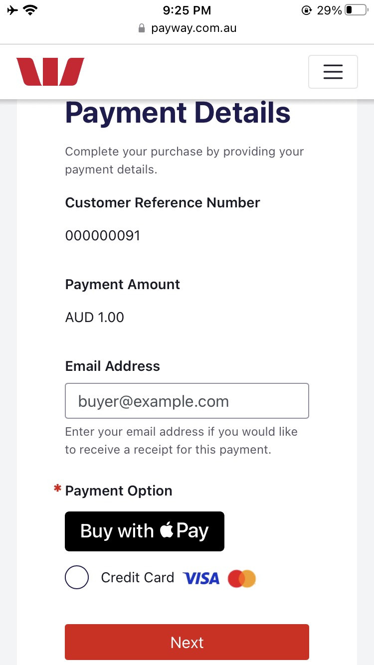Image resolution: width=374 pixels, height=665 pixels.
Task: Tap the Visa card logo
Action: click(x=201, y=578)
